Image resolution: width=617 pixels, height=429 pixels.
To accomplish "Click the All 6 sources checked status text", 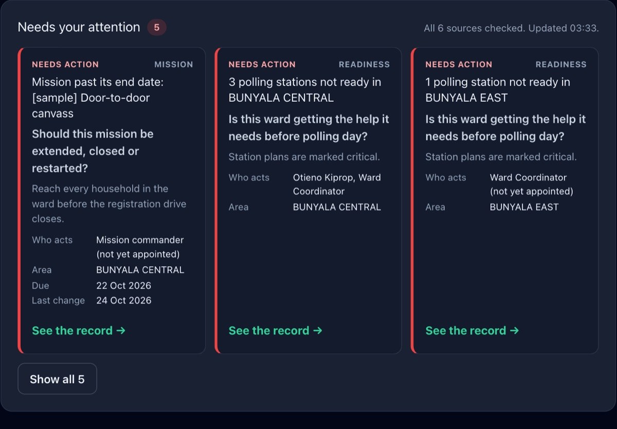I will tap(511, 28).
